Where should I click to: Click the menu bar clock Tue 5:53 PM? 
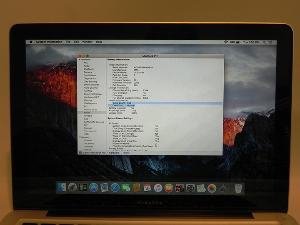[x=251, y=42]
